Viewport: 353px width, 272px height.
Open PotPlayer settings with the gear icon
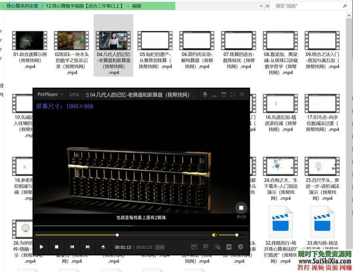coord(240,247)
